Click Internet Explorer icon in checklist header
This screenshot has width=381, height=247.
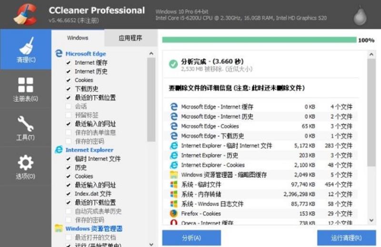59,150
